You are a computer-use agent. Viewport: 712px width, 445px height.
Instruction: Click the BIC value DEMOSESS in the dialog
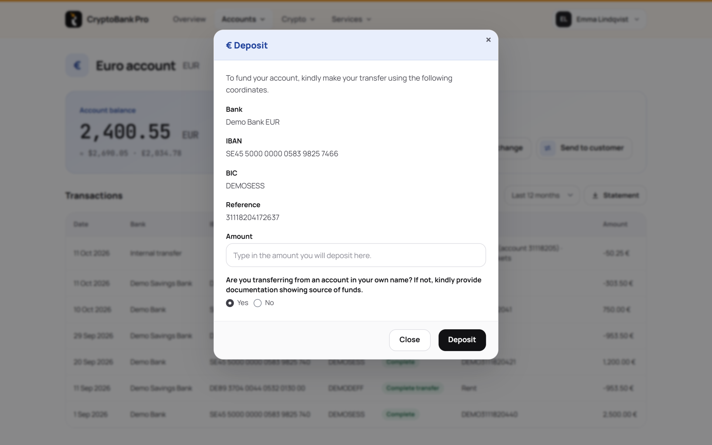tap(245, 186)
